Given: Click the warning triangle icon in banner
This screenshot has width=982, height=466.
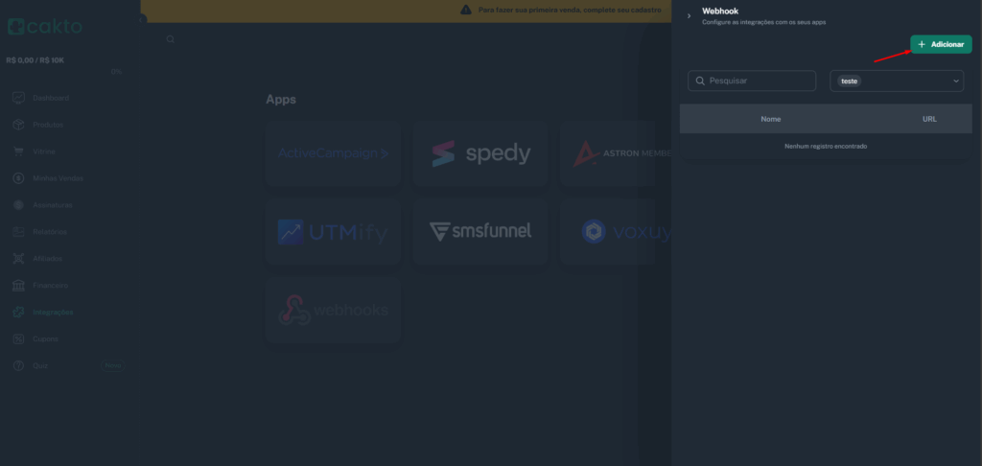Looking at the screenshot, I should [466, 10].
